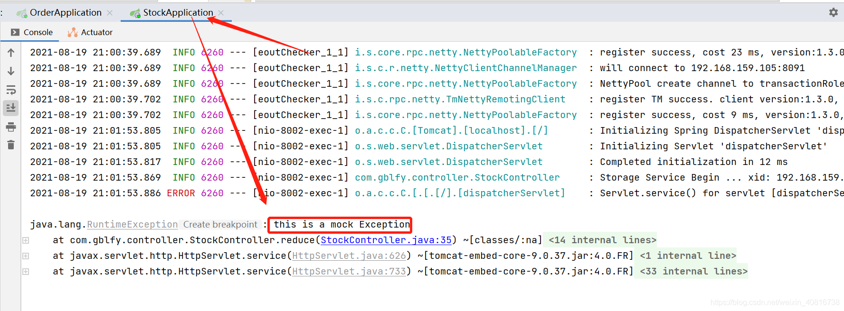Click 'this is a mock Exception' text

[x=342, y=224]
